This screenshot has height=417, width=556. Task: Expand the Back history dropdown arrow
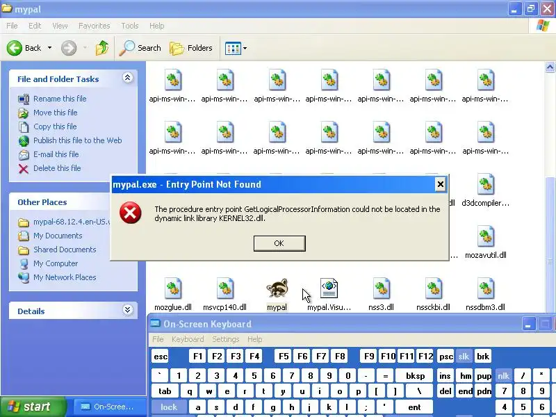point(49,48)
